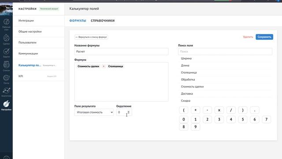282x159 pixels.
Task: Switch to the ФОРМУЛЫ tab
Action: [78, 21]
